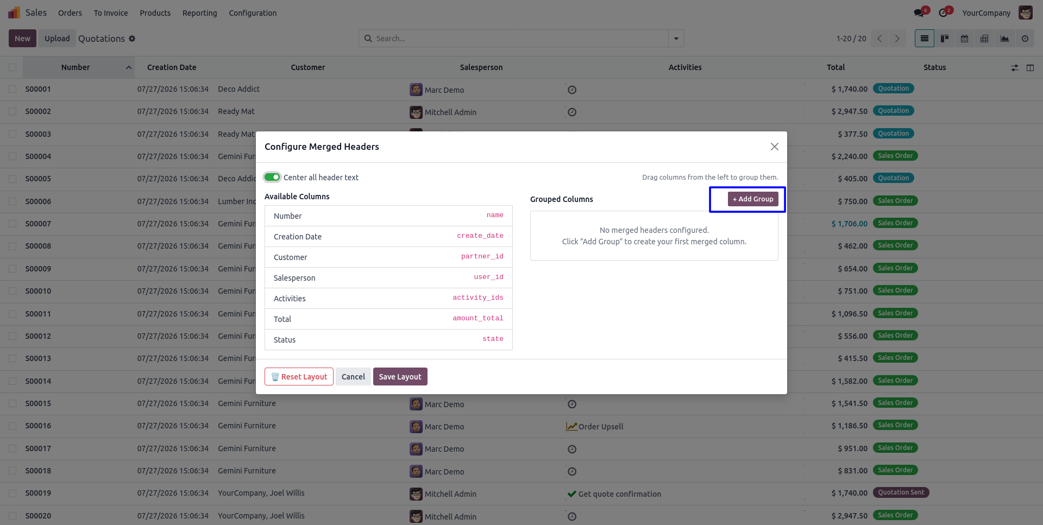Open the Reporting menu

(x=199, y=13)
